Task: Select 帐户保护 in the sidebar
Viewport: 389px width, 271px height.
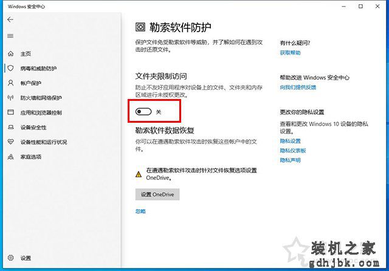Action: click(x=31, y=83)
